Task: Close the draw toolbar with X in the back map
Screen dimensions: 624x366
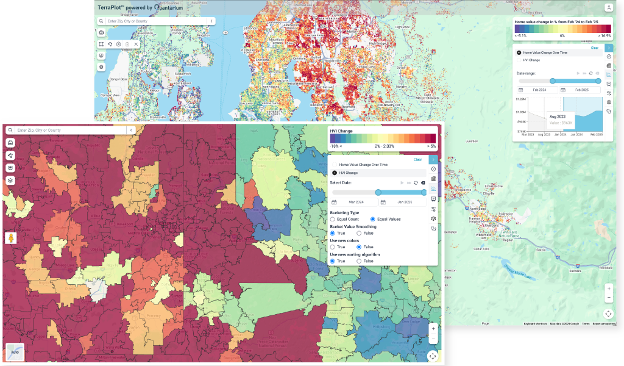Action: [x=136, y=44]
